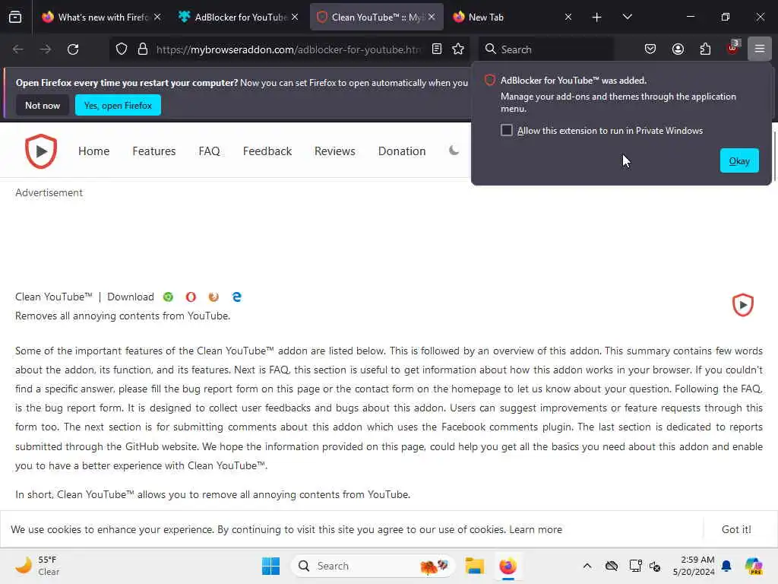
Task: Open File Explorer from taskbar
Action: click(474, 566)
